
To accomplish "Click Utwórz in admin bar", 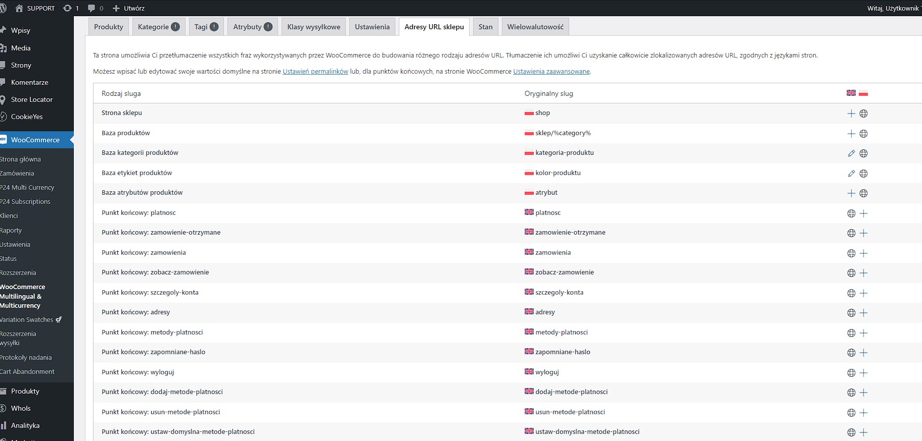I will 128,8.
